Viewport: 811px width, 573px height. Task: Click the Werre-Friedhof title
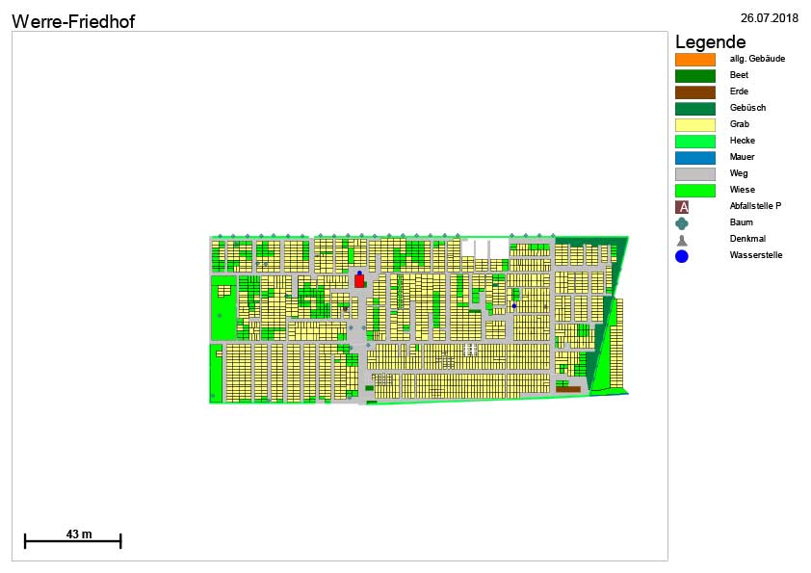(73, 22)
